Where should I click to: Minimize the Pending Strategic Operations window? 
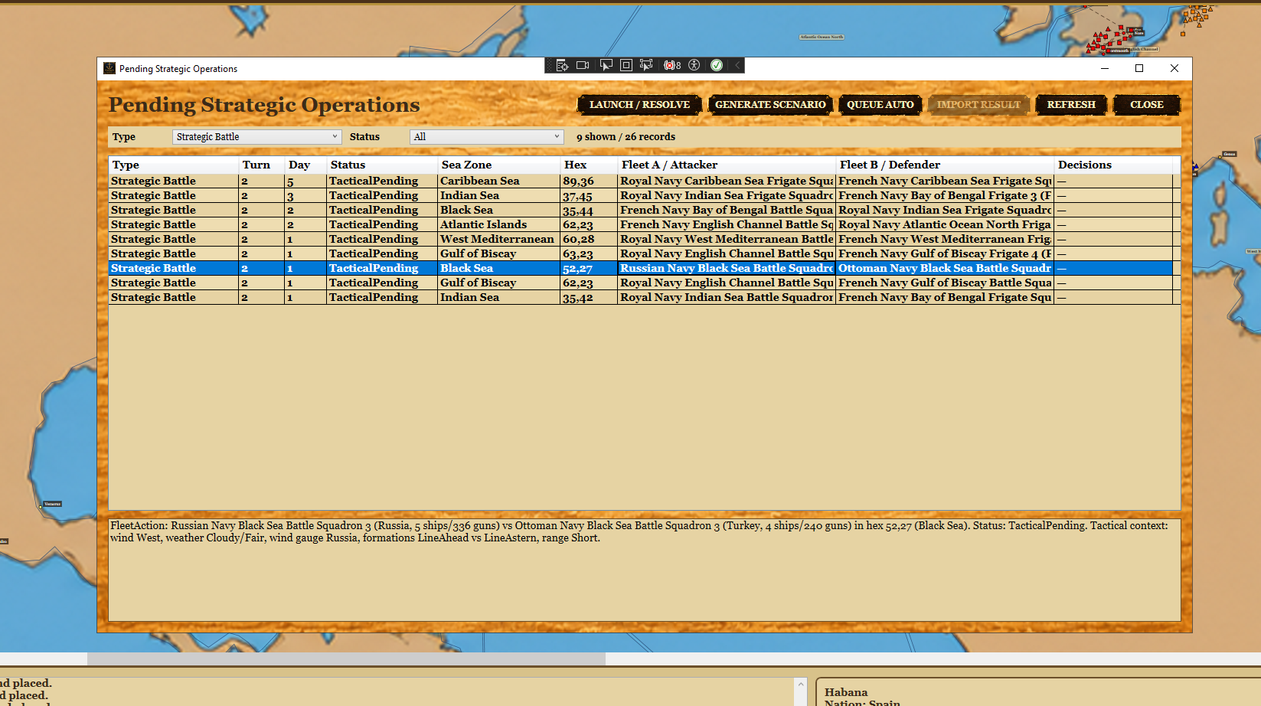(x=1105, y=68)
